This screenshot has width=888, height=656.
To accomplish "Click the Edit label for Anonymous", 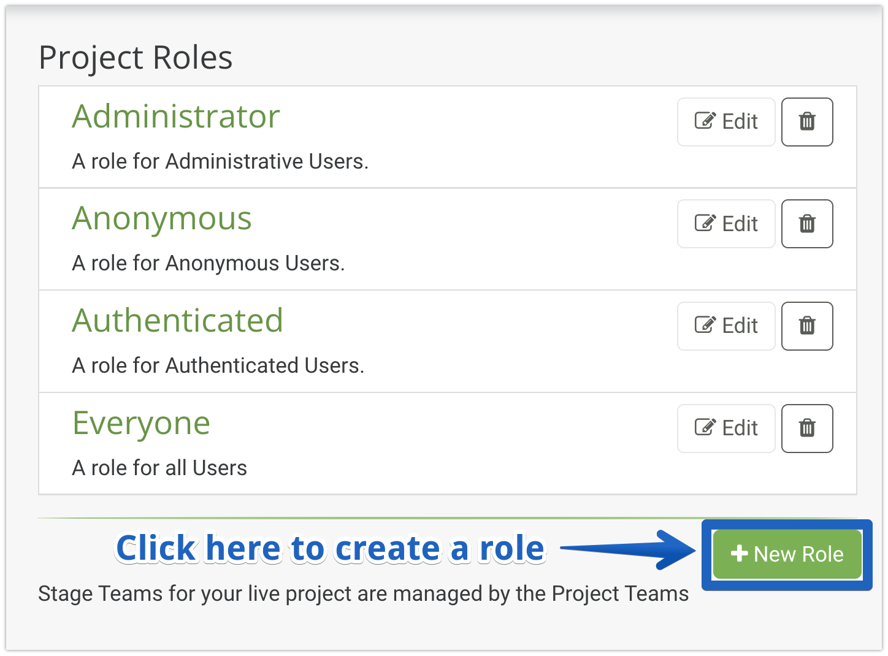I will tap(740, 224).
